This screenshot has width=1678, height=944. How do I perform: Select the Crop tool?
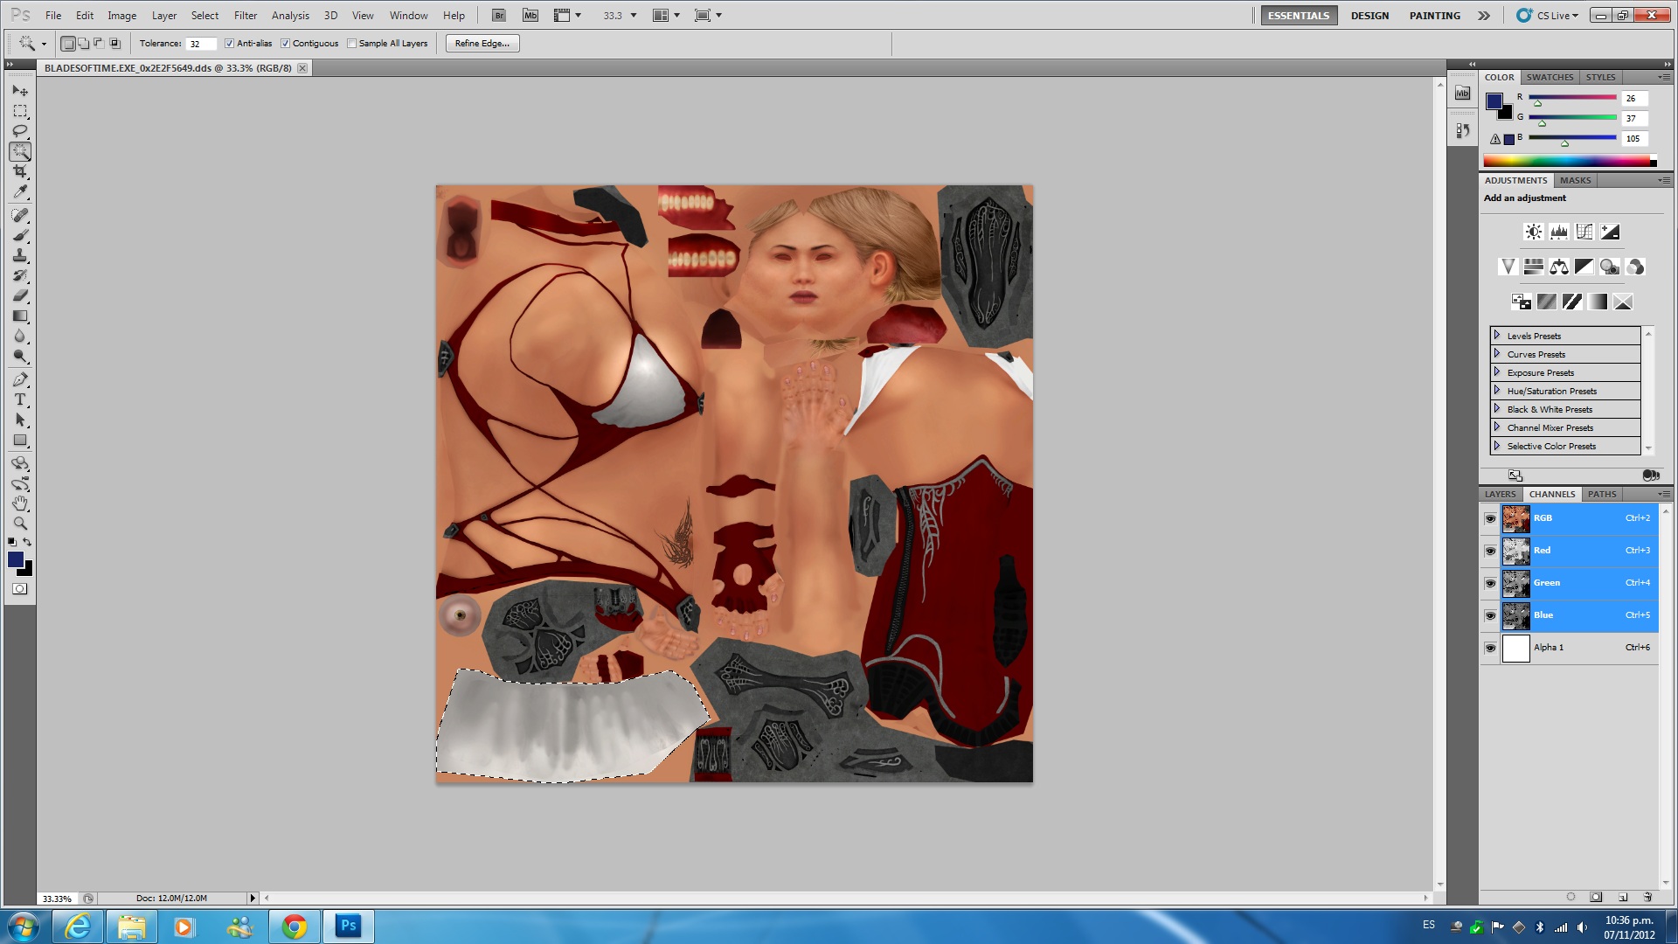(x=20, y=171)
